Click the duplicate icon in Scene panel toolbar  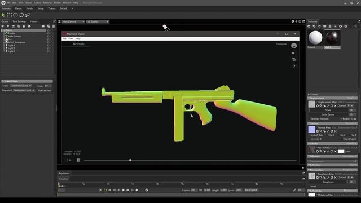click(49, 27)
